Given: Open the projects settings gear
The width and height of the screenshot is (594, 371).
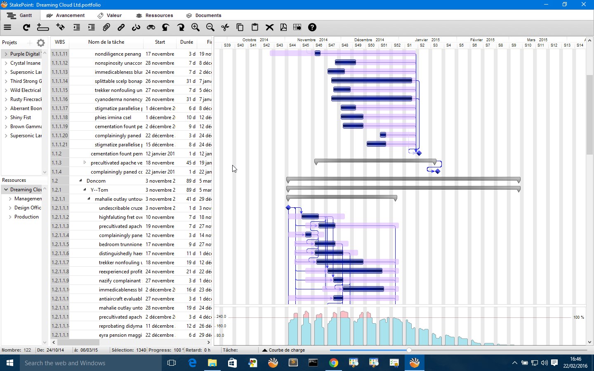Looking at the screenshot, I should pos(40,42).
